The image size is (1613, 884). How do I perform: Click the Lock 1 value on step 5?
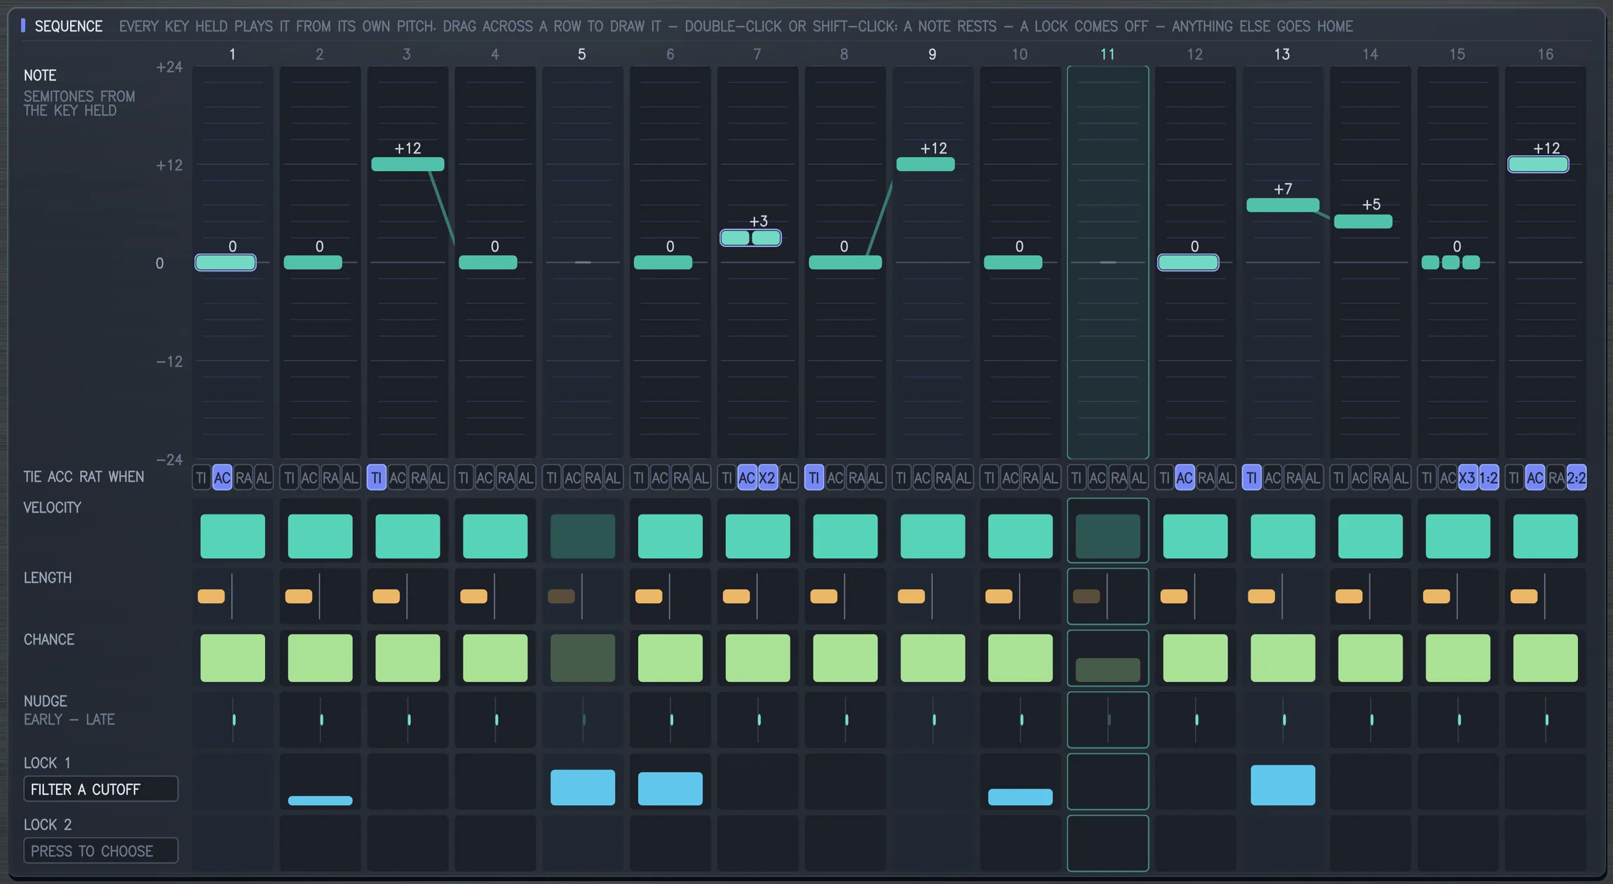pos(582,787)
